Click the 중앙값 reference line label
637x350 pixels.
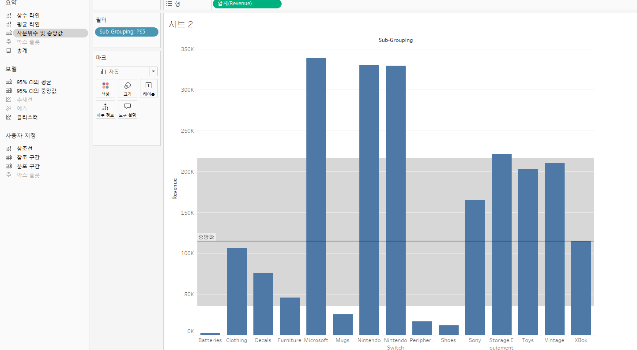click(206, 237)
